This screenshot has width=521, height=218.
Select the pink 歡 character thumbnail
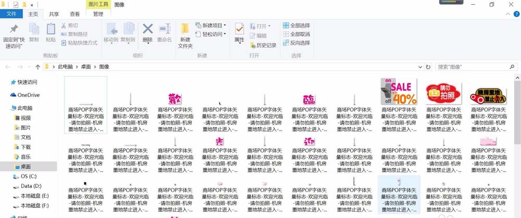(x=175, y=99)
